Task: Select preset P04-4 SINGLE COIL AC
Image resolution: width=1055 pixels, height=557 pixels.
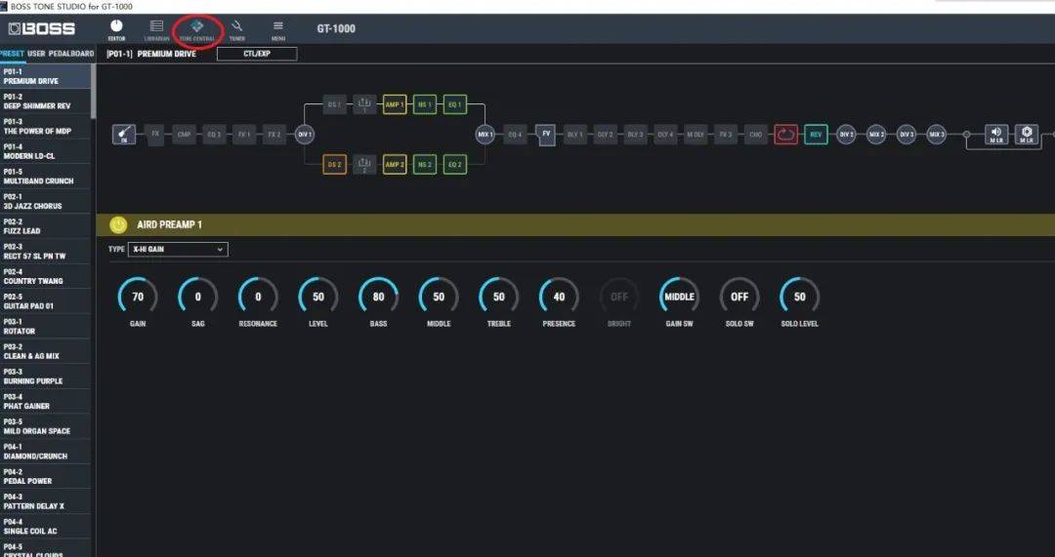Action: pyautogui.click(x=45, y=527)
